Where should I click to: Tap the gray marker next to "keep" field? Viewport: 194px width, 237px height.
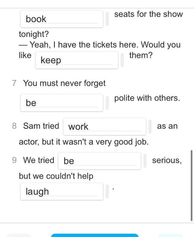click(122, 60)
